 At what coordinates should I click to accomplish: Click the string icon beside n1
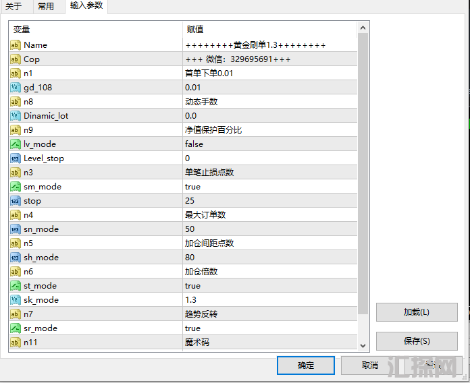[16, 73]
